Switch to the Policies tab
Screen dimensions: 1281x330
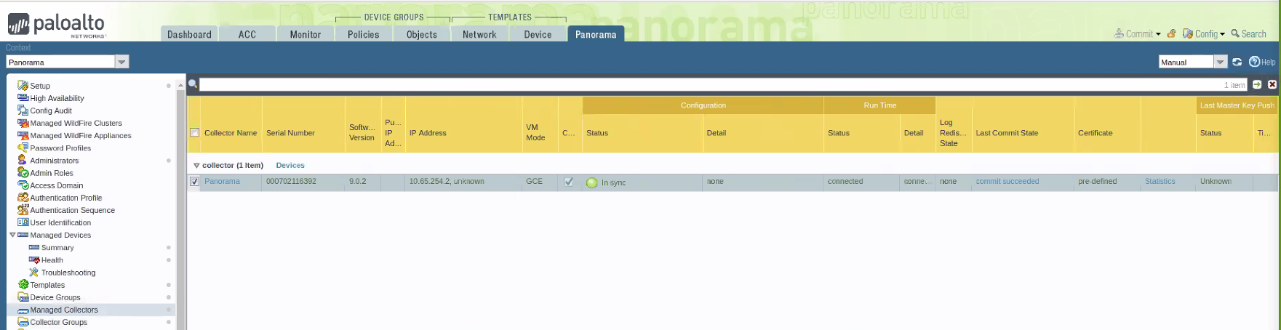(x=364, y=34)
